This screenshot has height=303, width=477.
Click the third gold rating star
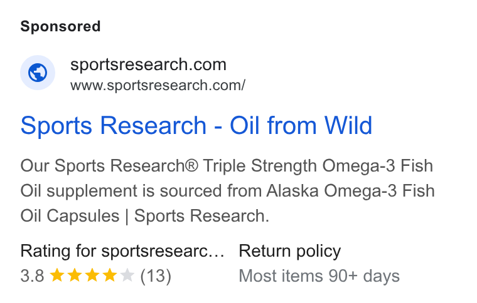92,275
